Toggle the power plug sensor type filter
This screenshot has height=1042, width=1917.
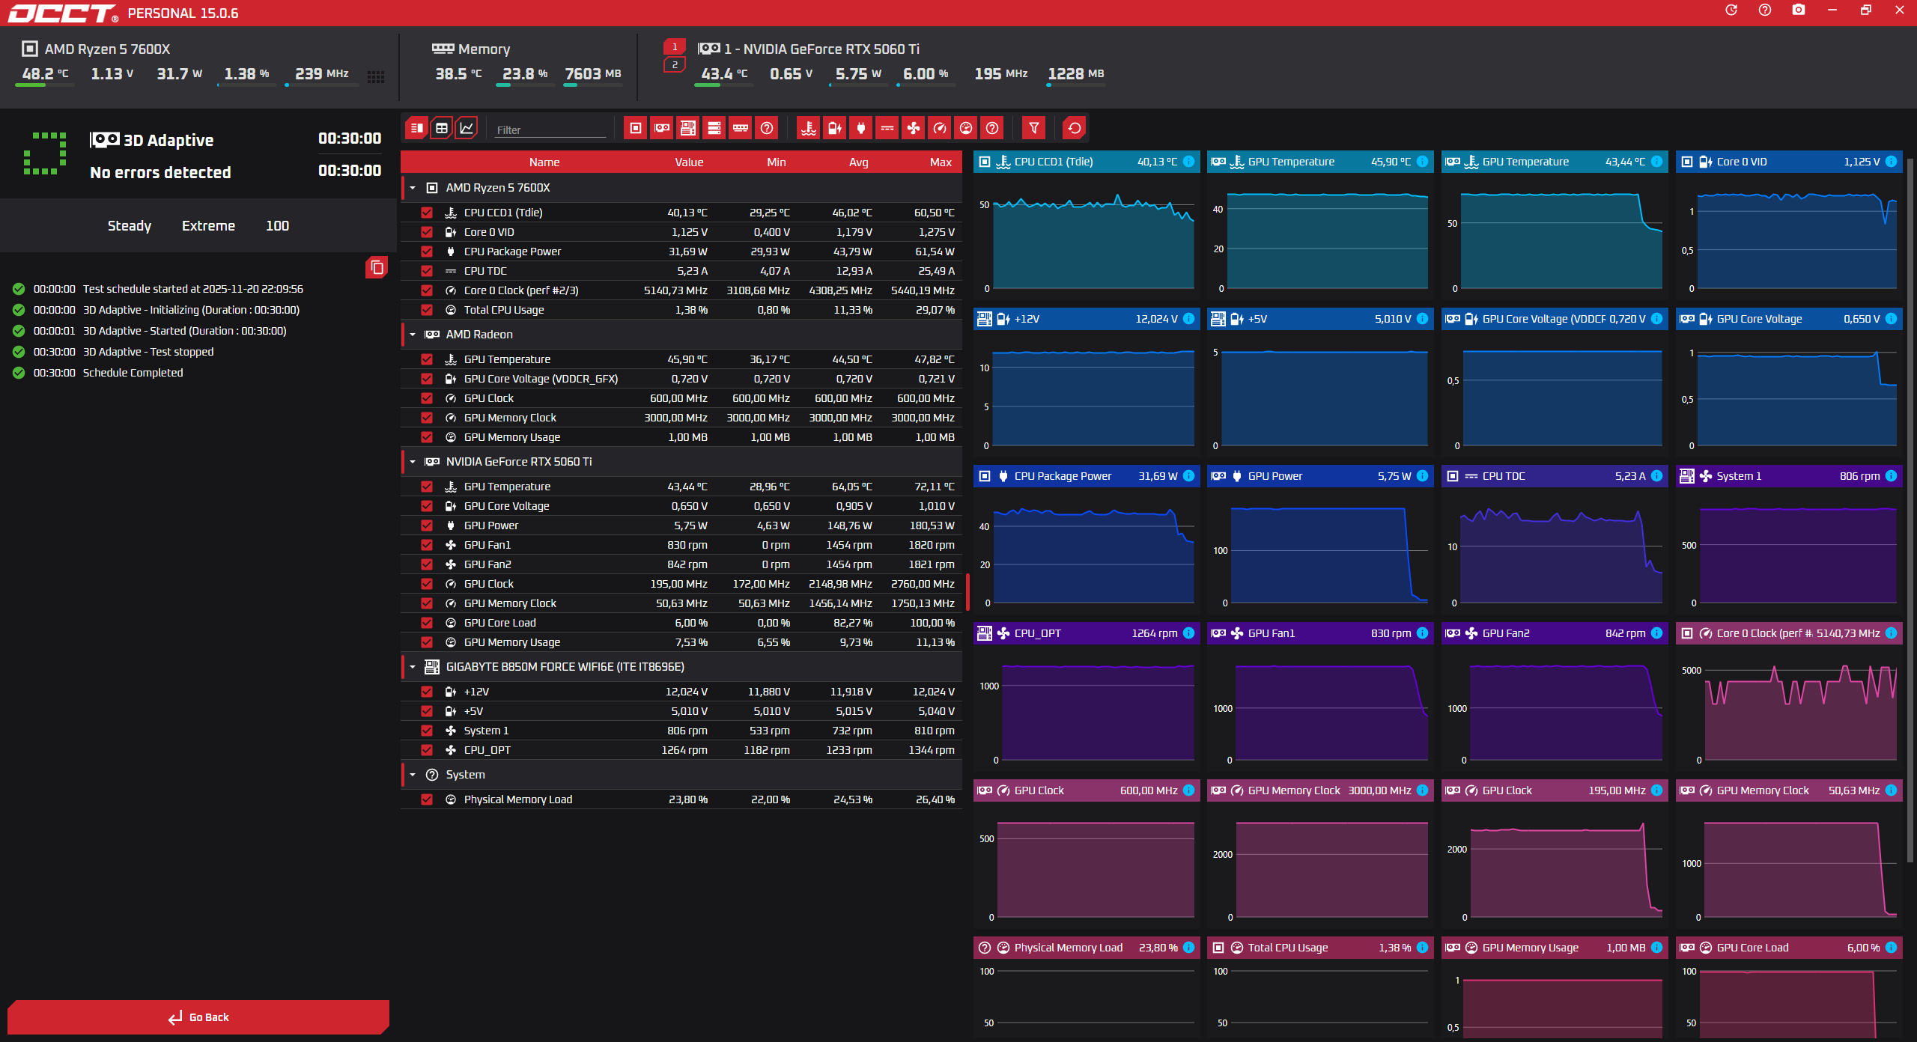coord(861,128)
